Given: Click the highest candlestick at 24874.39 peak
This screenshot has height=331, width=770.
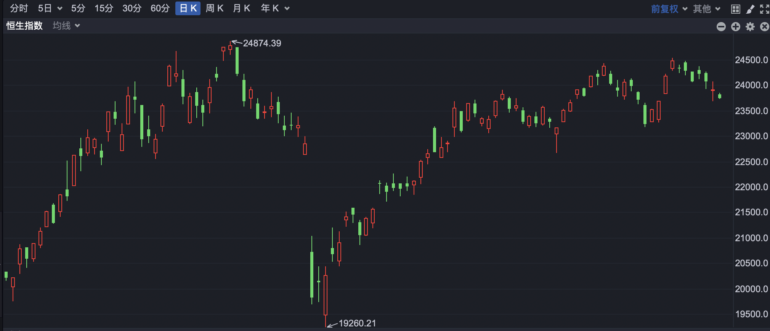Looking at the screenshot, I should 230,48.
